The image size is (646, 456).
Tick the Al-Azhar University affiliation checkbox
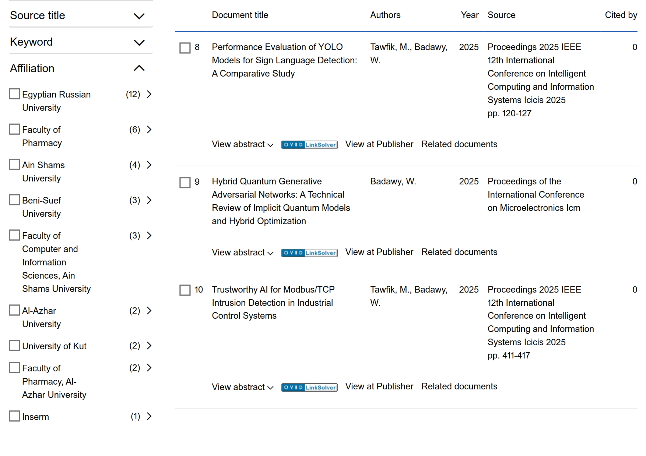(14, 310)
